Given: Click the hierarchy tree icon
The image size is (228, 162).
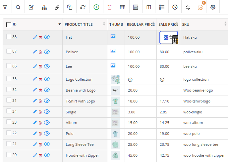Looking at the screenshot, I should tap(44, 7).
